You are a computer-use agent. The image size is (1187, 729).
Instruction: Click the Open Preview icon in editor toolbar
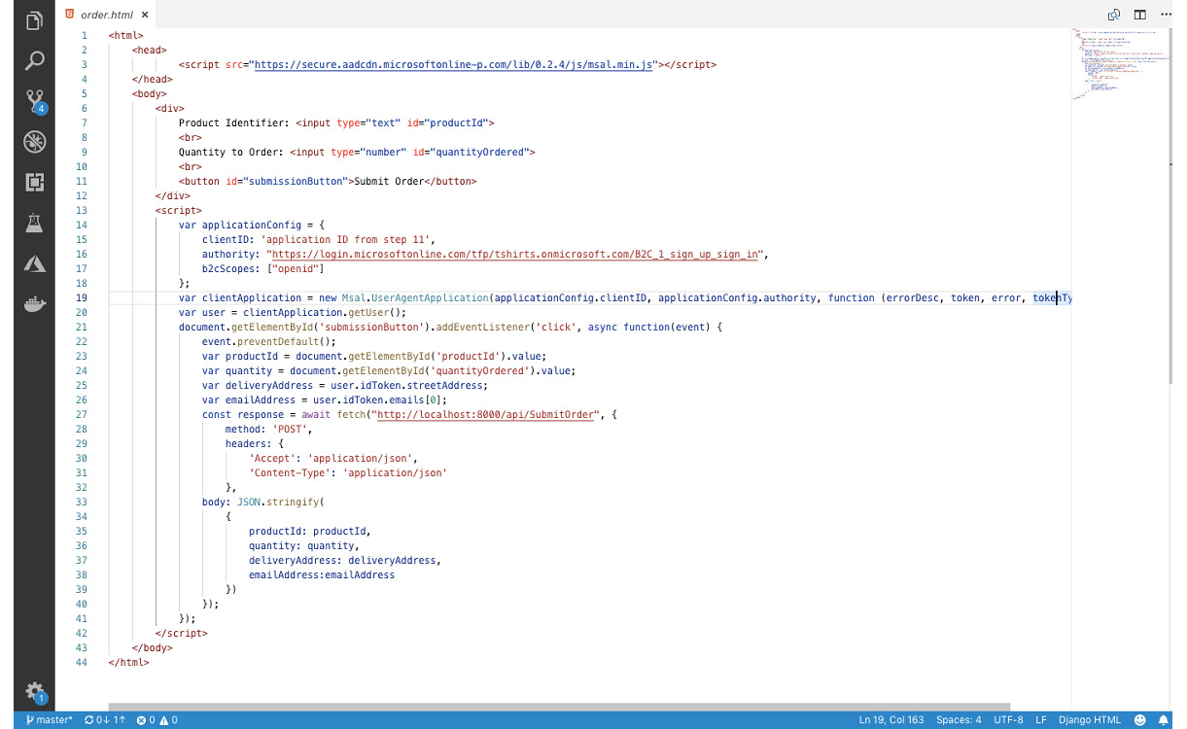[1113, 15]
